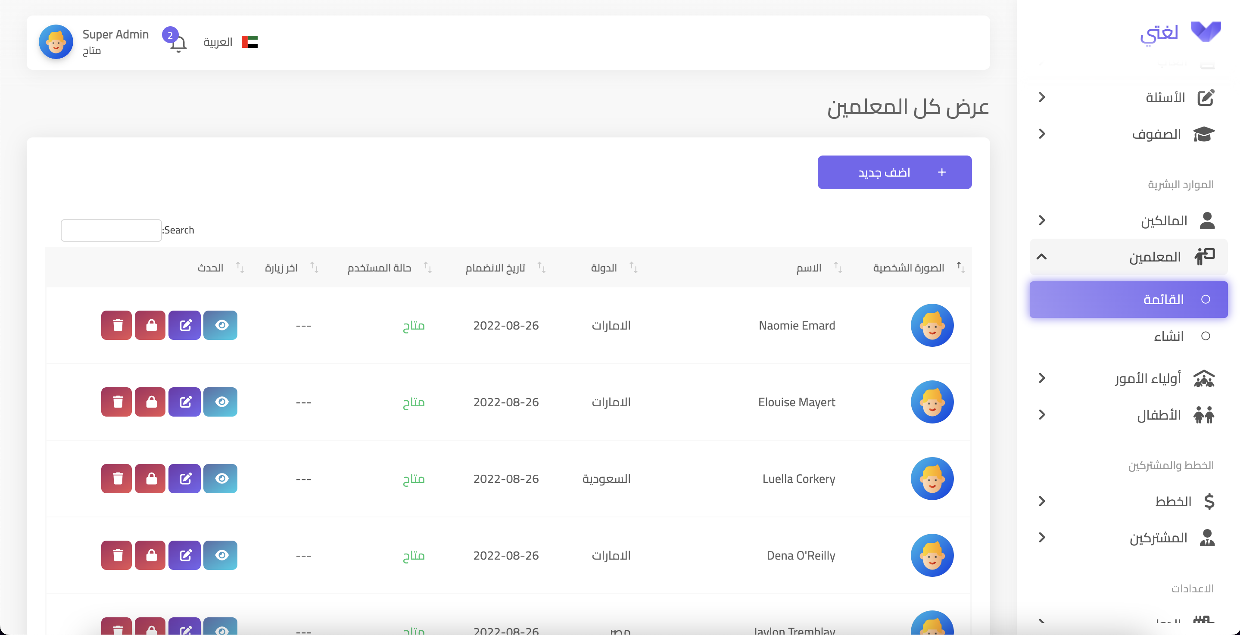Delete the Naomie Emard teacher row
This screenshot has height=635, width=1240.
[116, 325]
